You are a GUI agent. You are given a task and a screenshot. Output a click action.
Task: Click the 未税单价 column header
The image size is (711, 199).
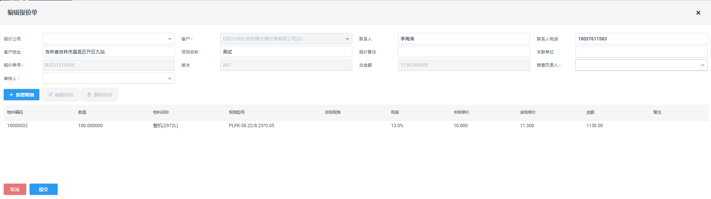tap(462, 112)
